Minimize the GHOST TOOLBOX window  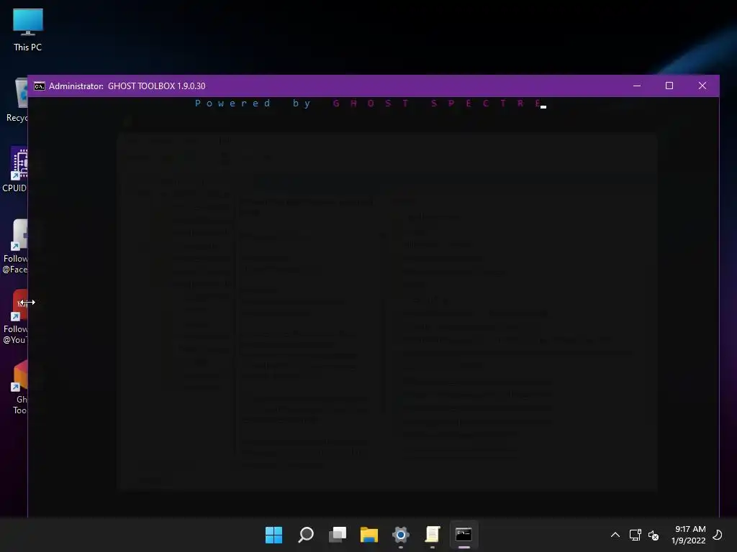click(x=637, y=86)
